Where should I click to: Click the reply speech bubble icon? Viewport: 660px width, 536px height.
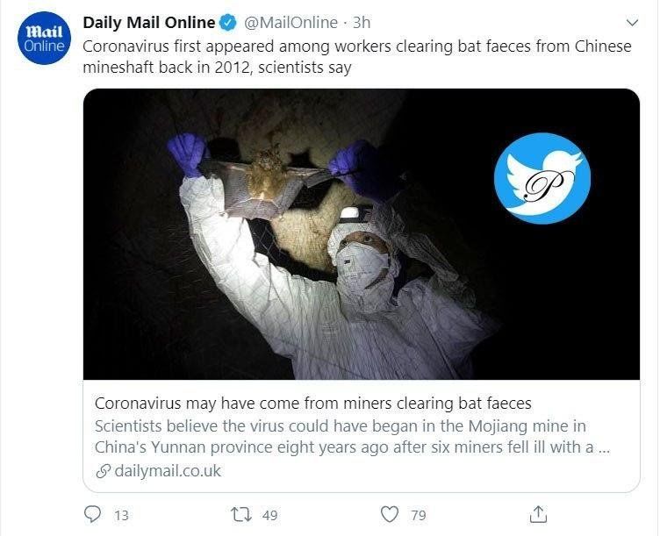click(94, 513)
